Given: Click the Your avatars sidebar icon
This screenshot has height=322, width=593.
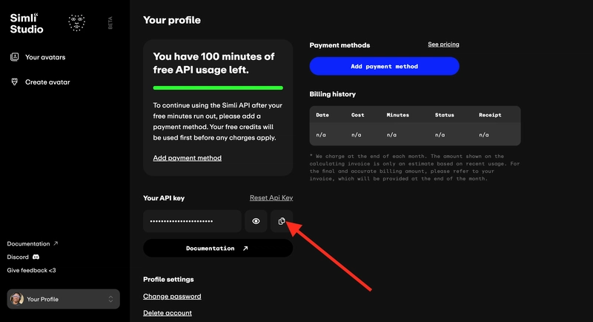Looking at the screenshot, I should click(14, 57).
